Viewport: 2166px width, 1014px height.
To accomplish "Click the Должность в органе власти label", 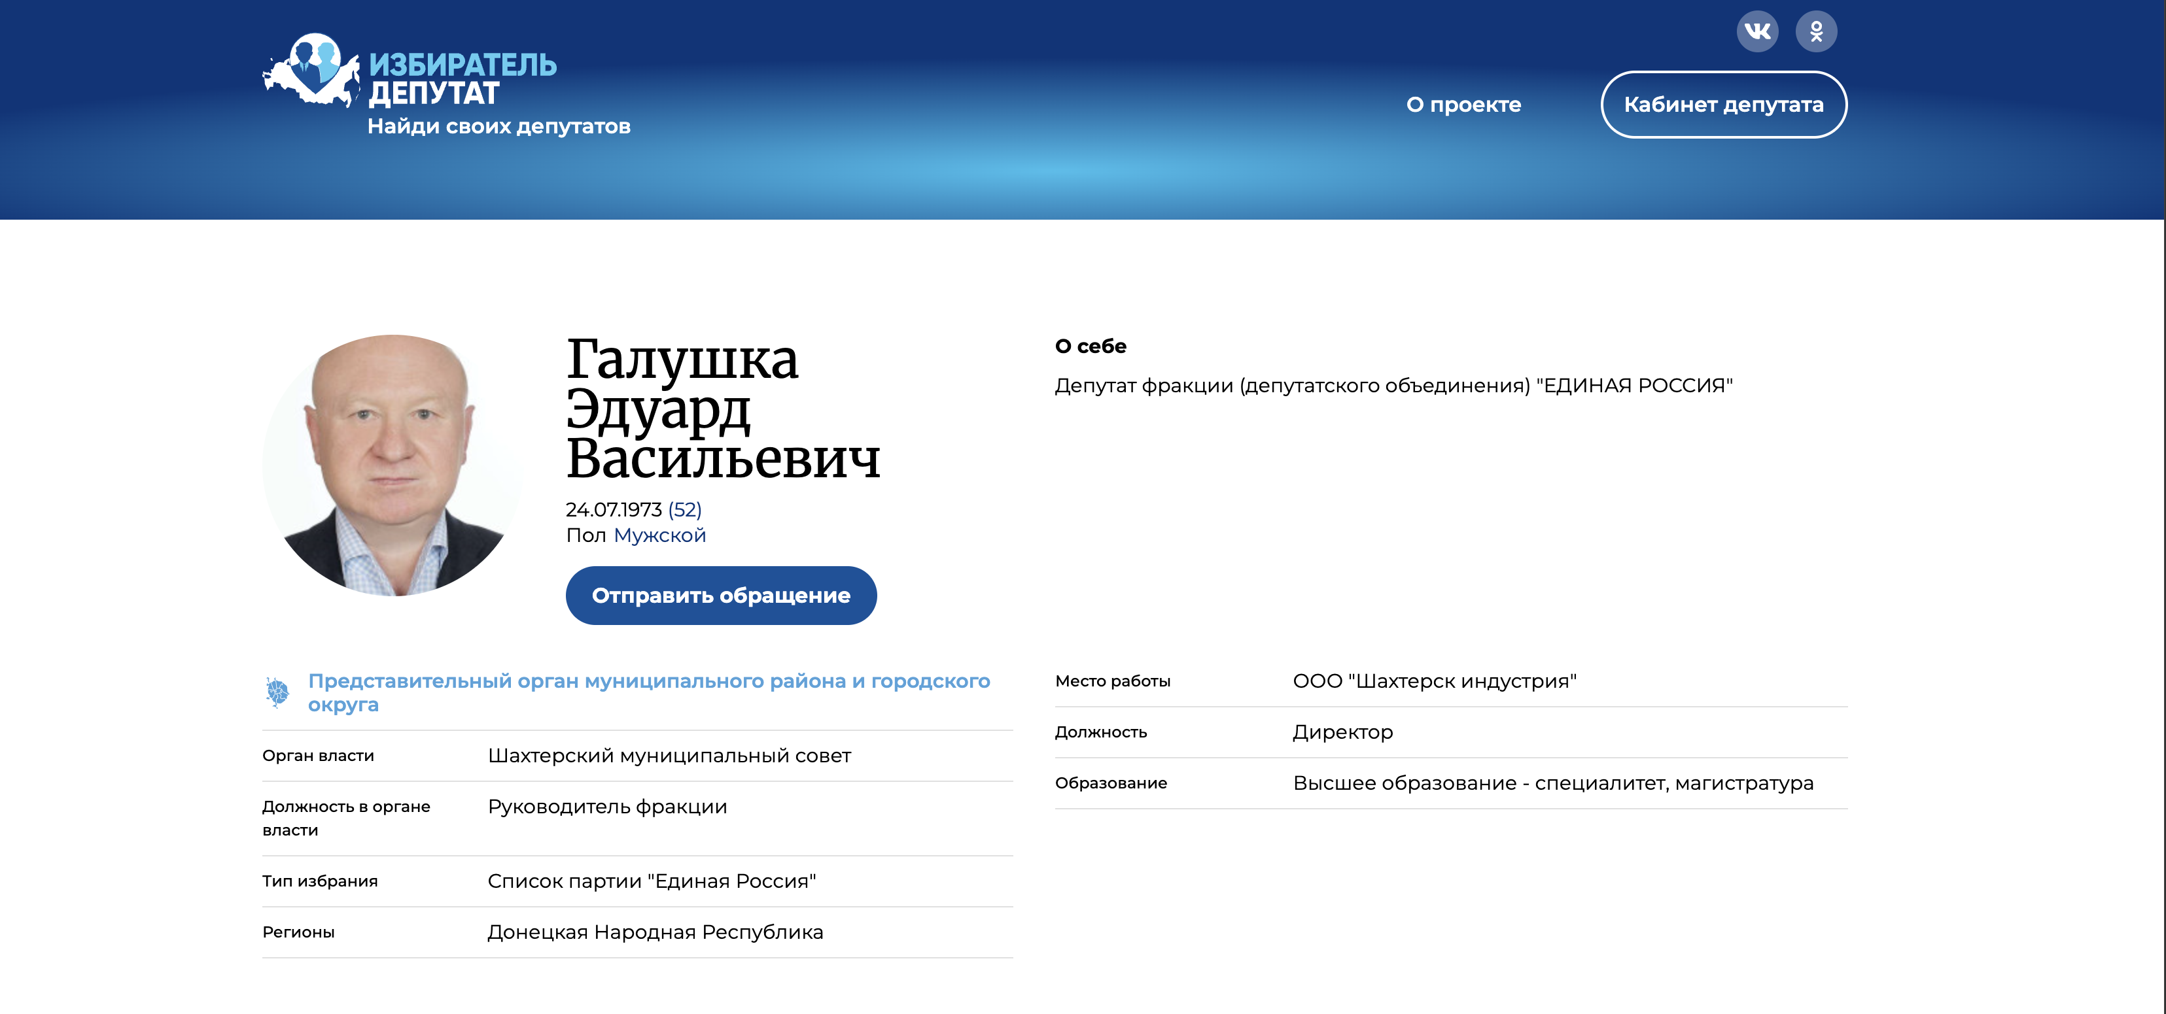I will coord(345,819).
